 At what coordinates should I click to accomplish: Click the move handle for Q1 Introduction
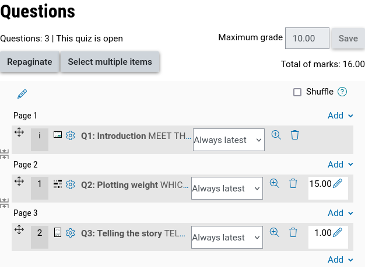19,133
